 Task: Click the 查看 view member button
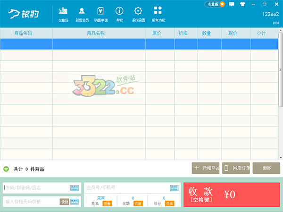tap(107, 204)
